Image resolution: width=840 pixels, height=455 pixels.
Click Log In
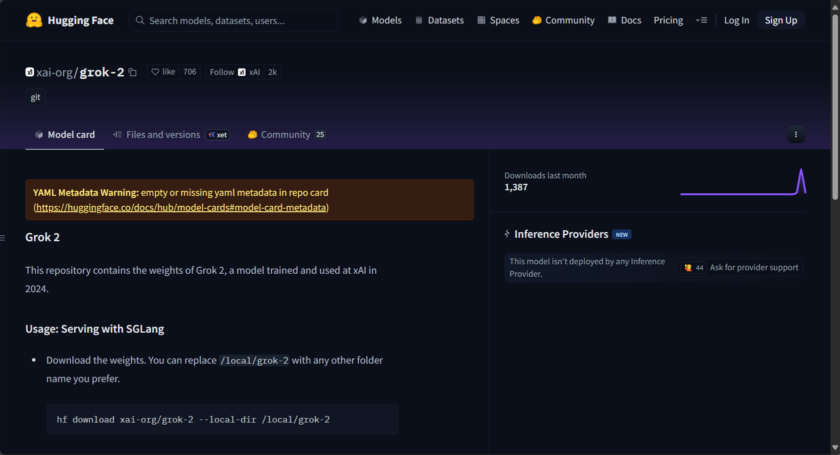coord(736,20)
